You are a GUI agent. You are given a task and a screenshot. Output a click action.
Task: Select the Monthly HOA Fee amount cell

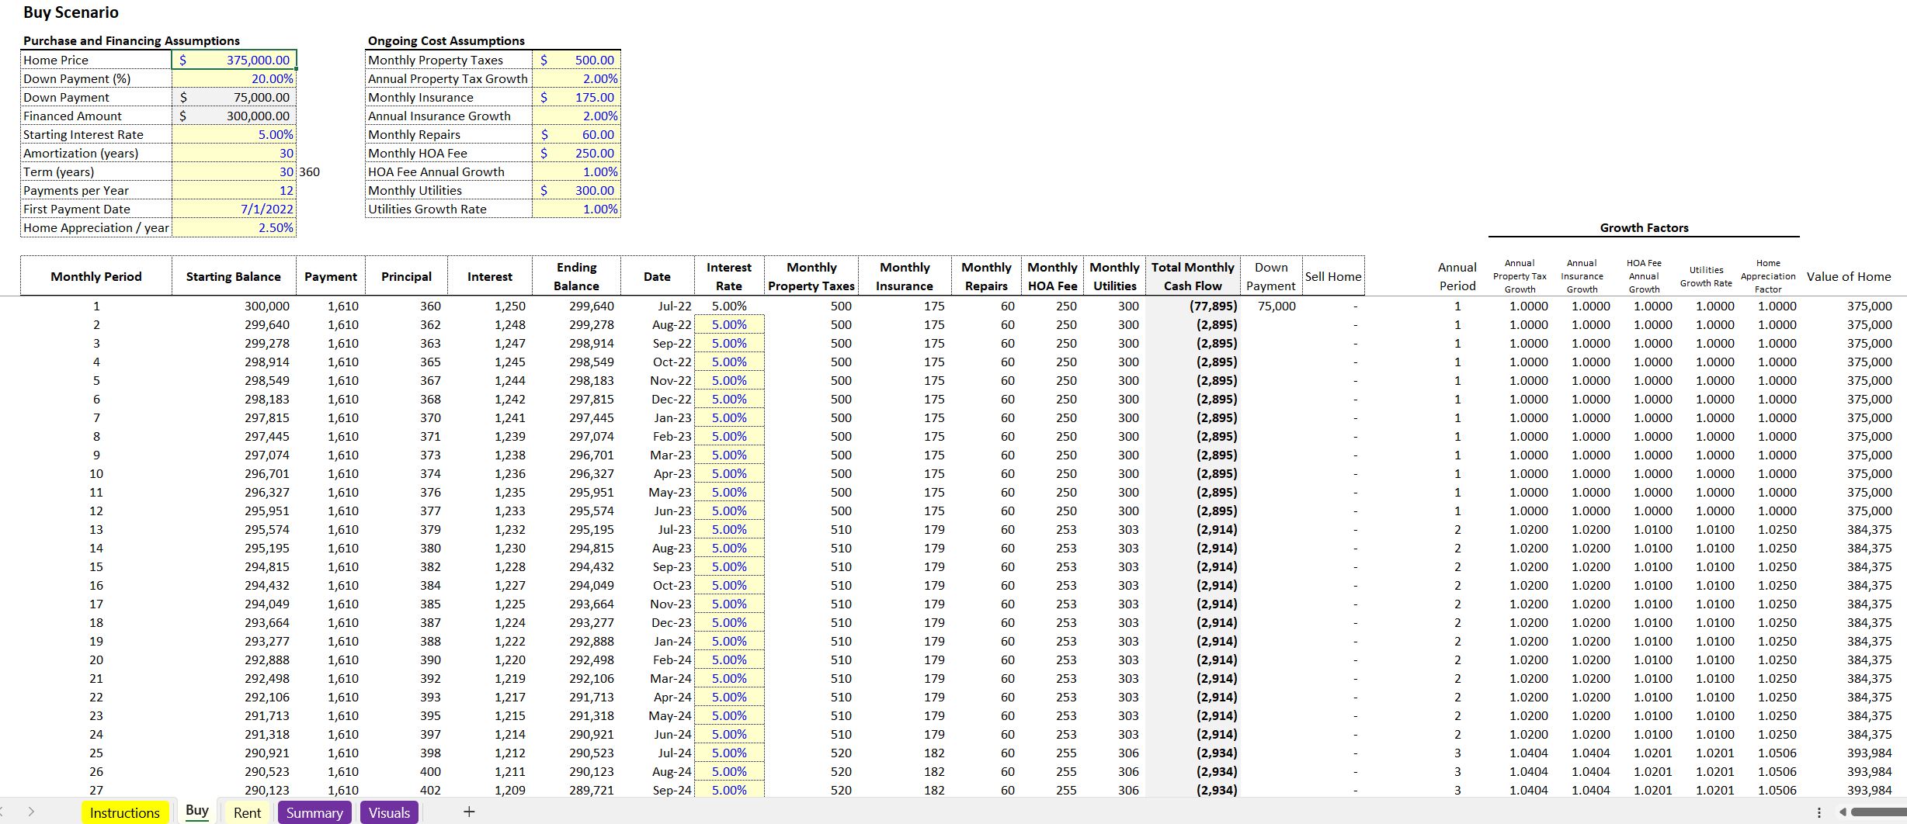576,153
